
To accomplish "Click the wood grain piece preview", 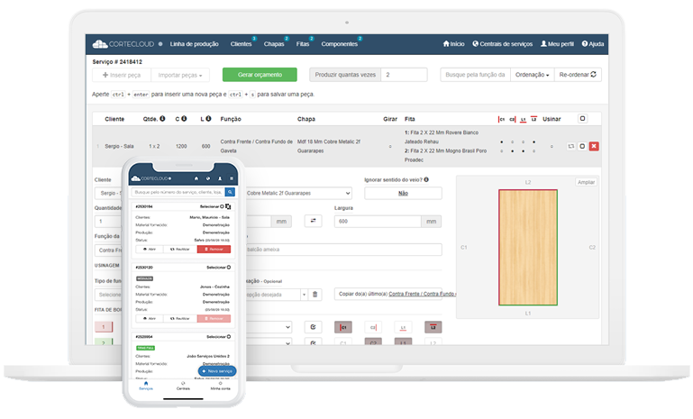I will [x=528, y=247].
